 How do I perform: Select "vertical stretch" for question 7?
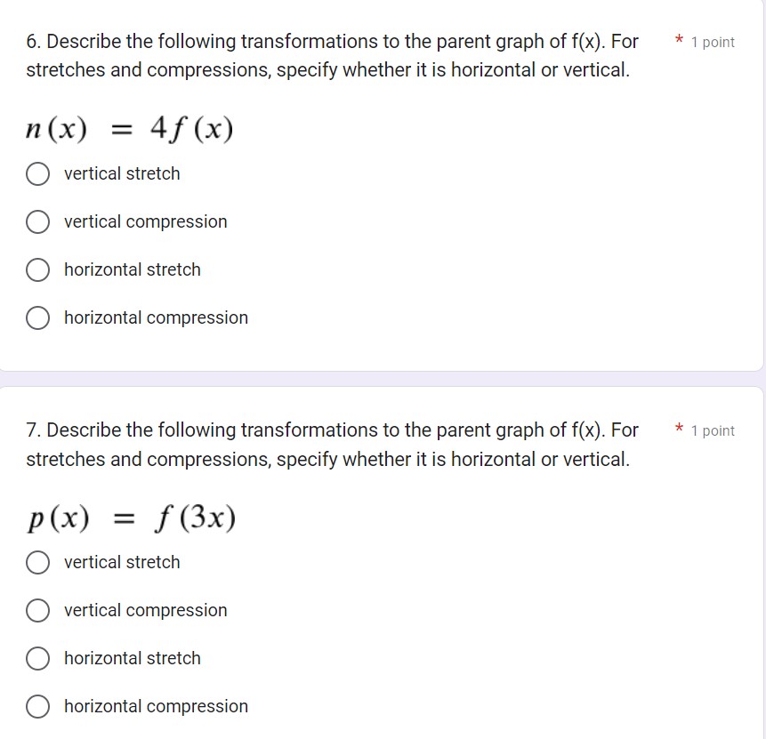coord(37,562)
